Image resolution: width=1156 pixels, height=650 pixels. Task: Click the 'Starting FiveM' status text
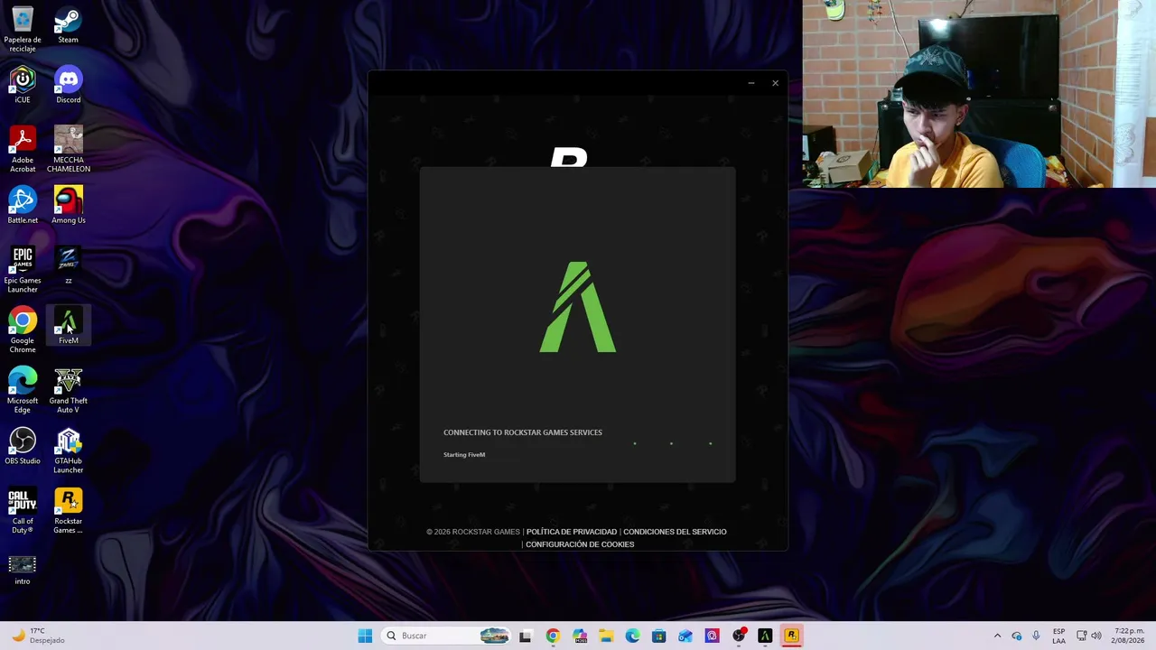tap(464, 455)
